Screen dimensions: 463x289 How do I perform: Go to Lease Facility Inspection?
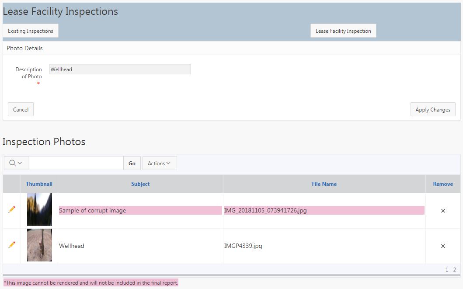tap(343, 31)
